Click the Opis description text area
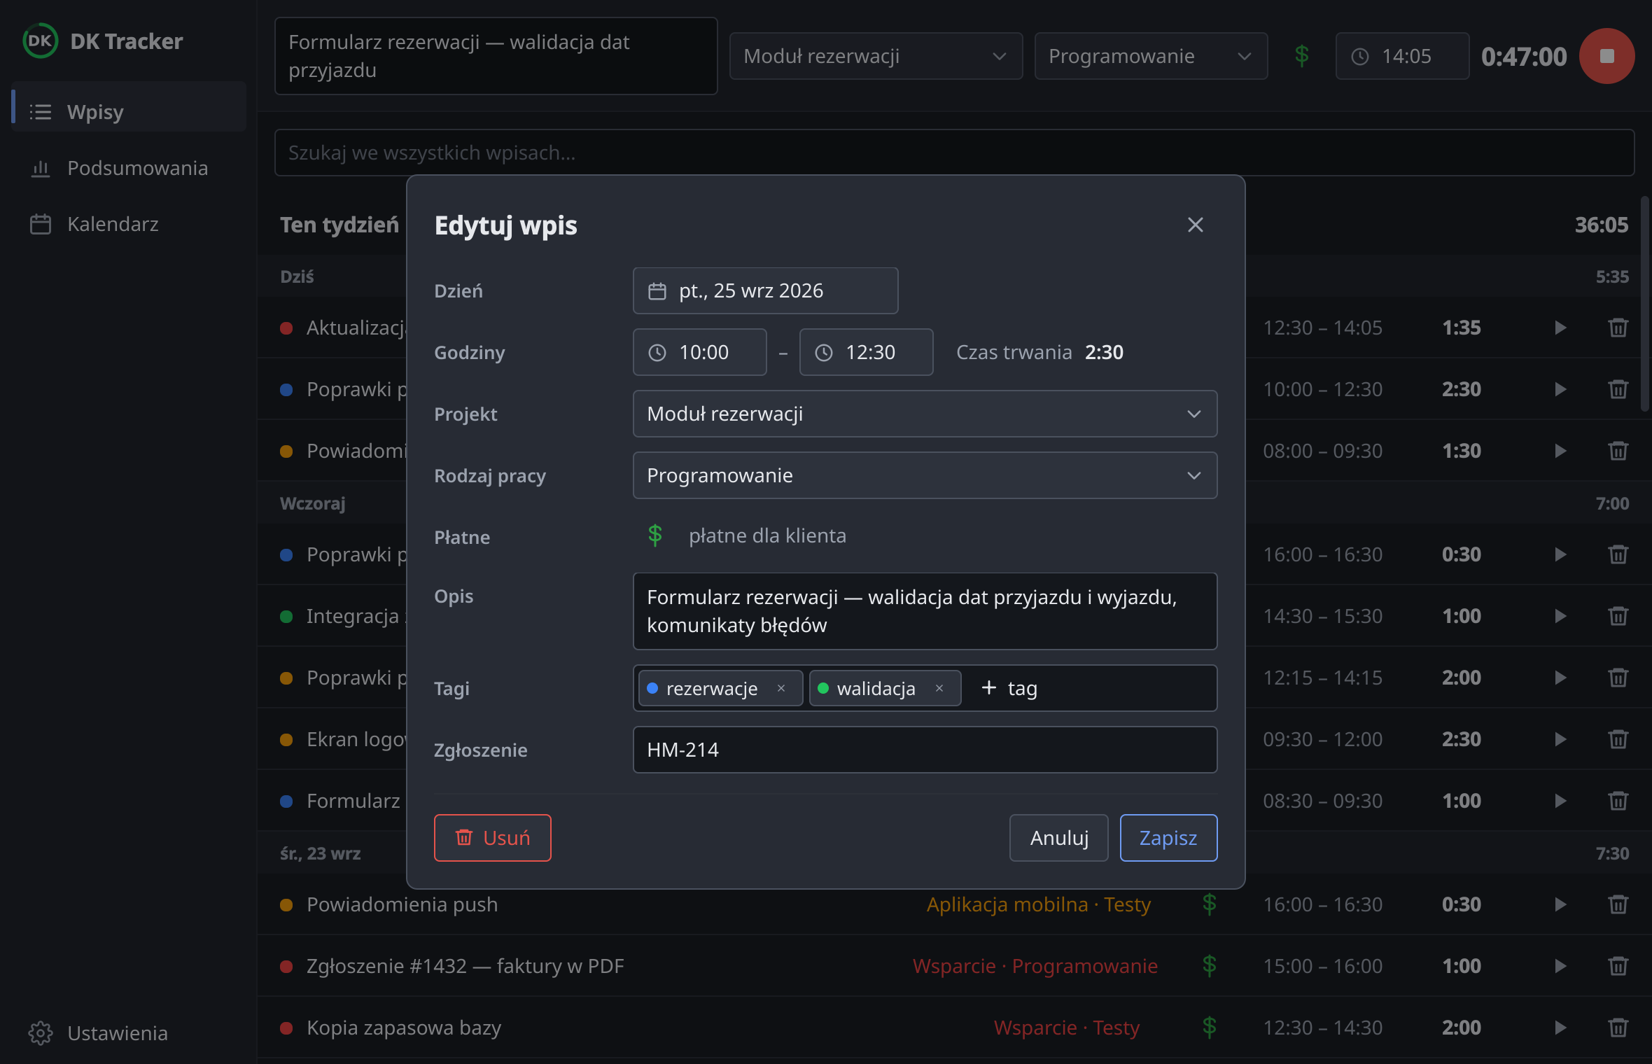The image size is (1652, 1064). pos(925,611)
